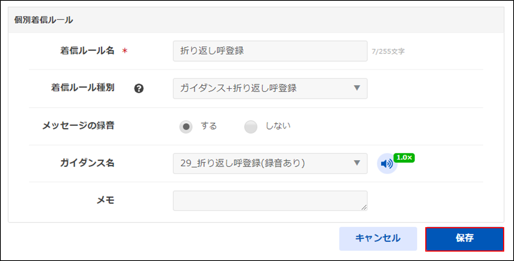
Task: Click the ガイダンス名 field label
Action: pyautogui.click(x=87, y=163)
